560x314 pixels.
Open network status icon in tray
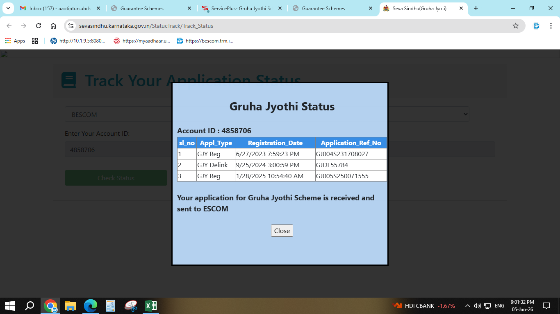(x=487, y=306)
